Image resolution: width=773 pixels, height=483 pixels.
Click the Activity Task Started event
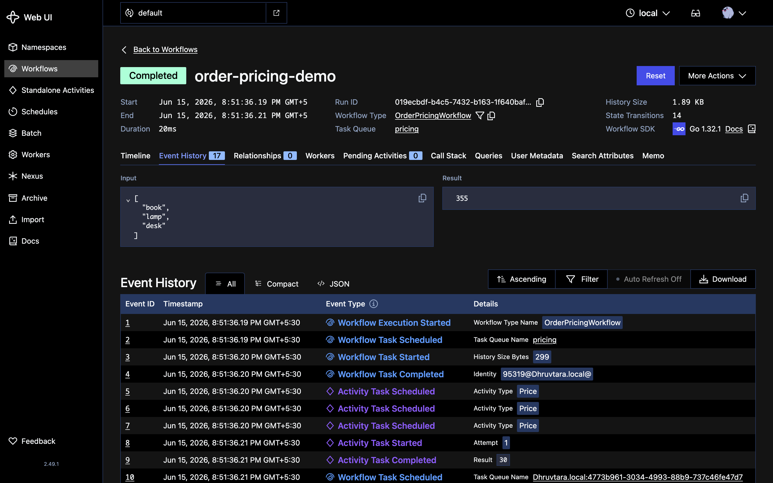380,443
